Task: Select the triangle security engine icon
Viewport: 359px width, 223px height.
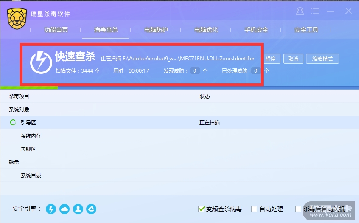Action: pos(91,209)
